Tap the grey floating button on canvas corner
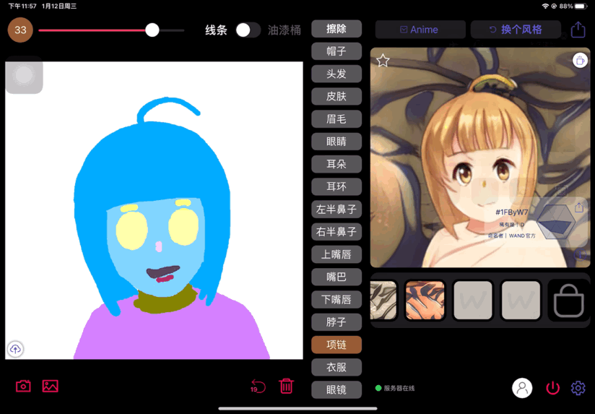 point(24,75)
